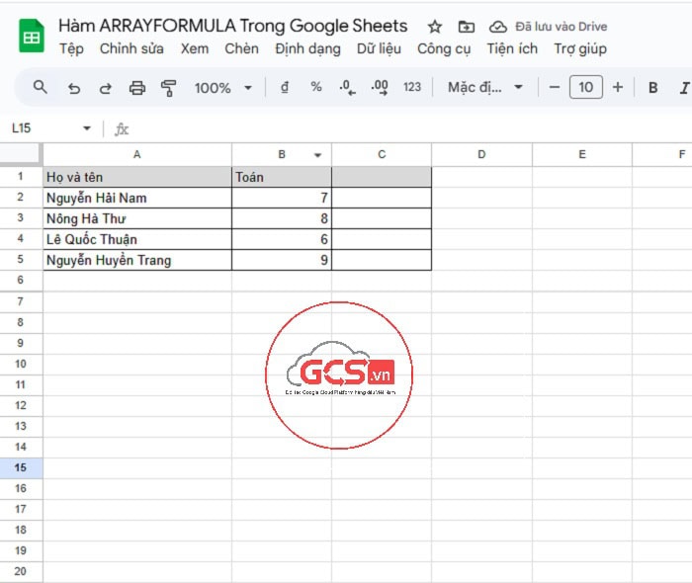Click the Redo arrow icon
The height and width of the screenshot is (583, 692).
click(x=106, y=88)
